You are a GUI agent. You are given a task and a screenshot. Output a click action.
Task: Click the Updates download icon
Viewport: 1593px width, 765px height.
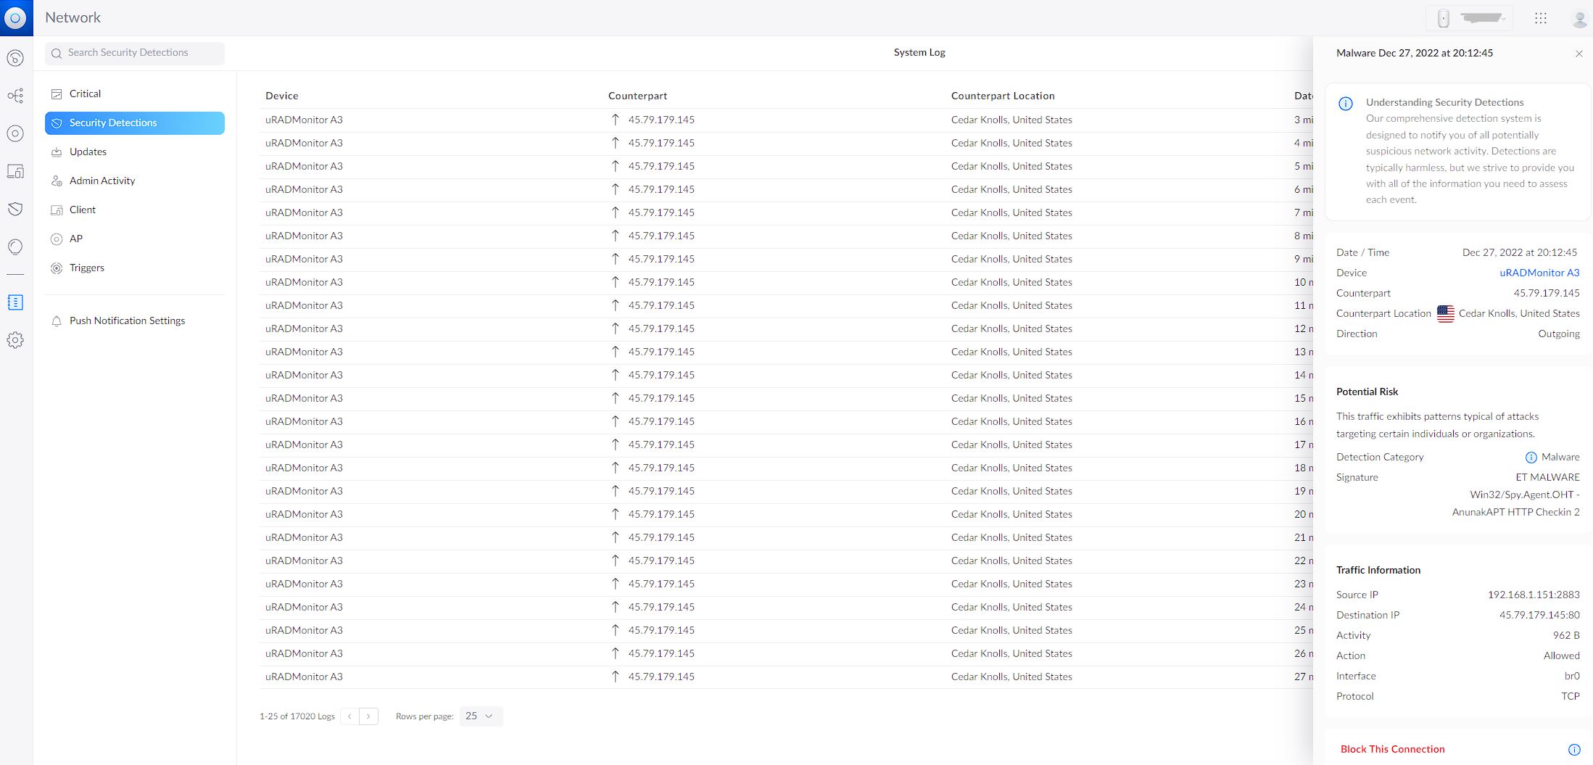[57, 152]
